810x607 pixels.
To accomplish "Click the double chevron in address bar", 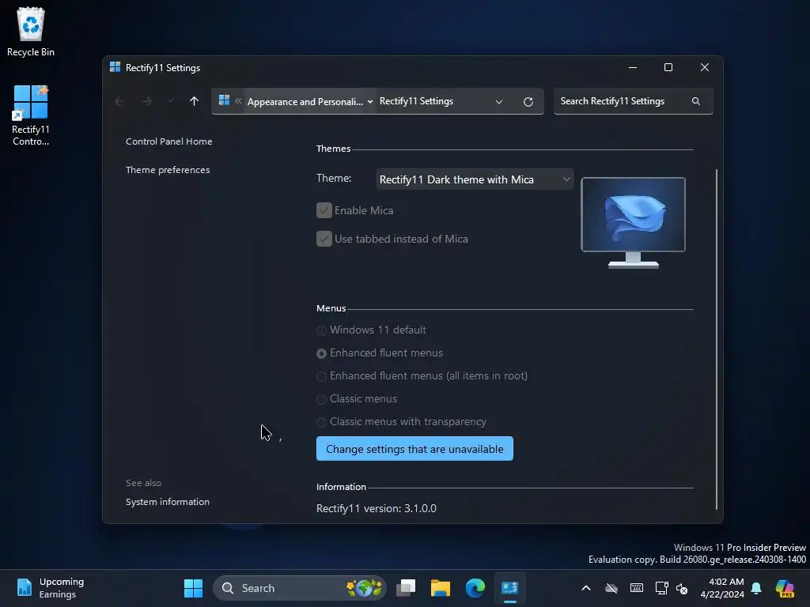I will tap(238, 101).
